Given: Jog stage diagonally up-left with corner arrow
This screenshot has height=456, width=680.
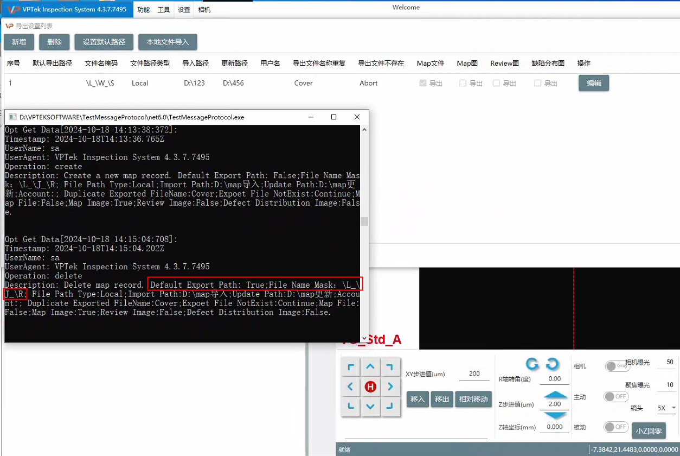Looking at the screenshot, I should 351,368.
